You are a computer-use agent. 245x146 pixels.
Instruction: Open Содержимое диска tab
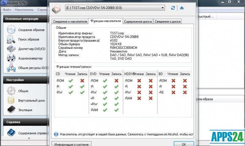pyautogui.click(x=138, y=21)
